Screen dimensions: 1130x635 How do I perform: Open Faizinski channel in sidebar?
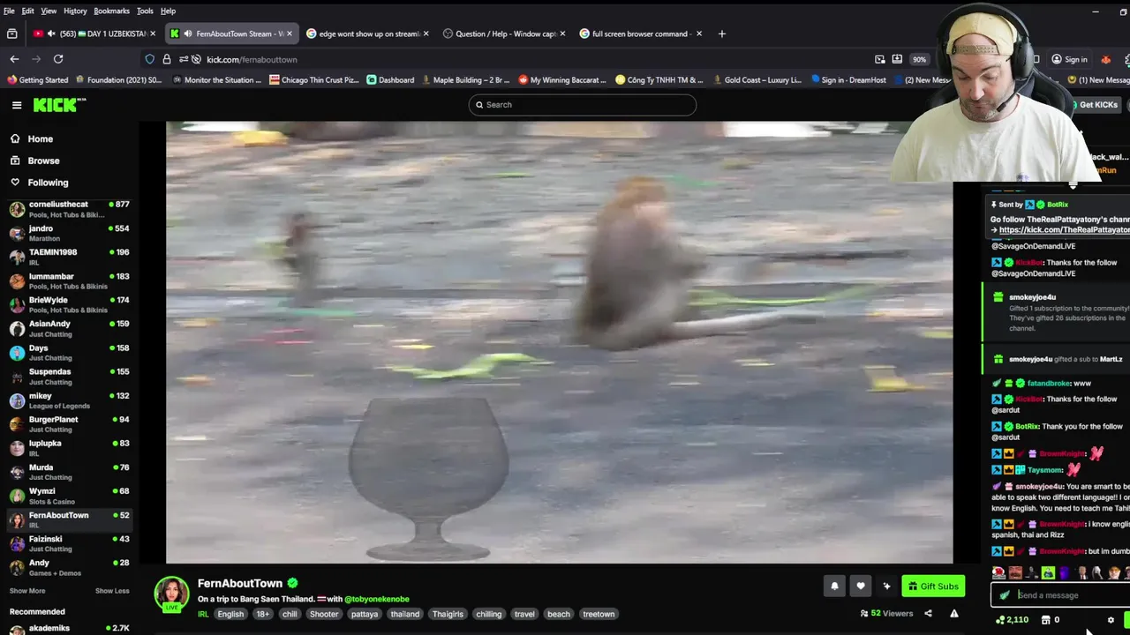point(69,543)
